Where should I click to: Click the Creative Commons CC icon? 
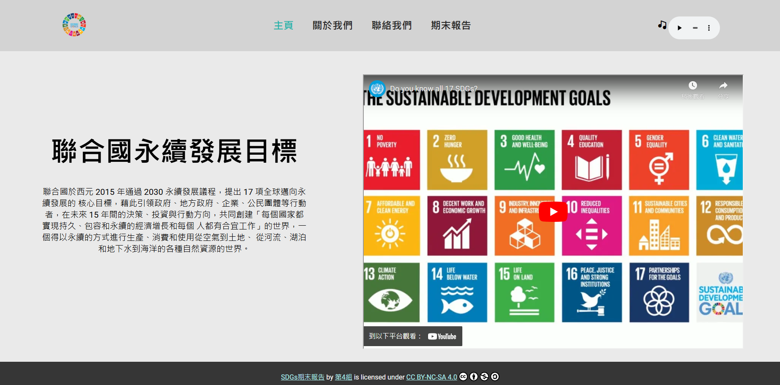[x=464, y=377]
